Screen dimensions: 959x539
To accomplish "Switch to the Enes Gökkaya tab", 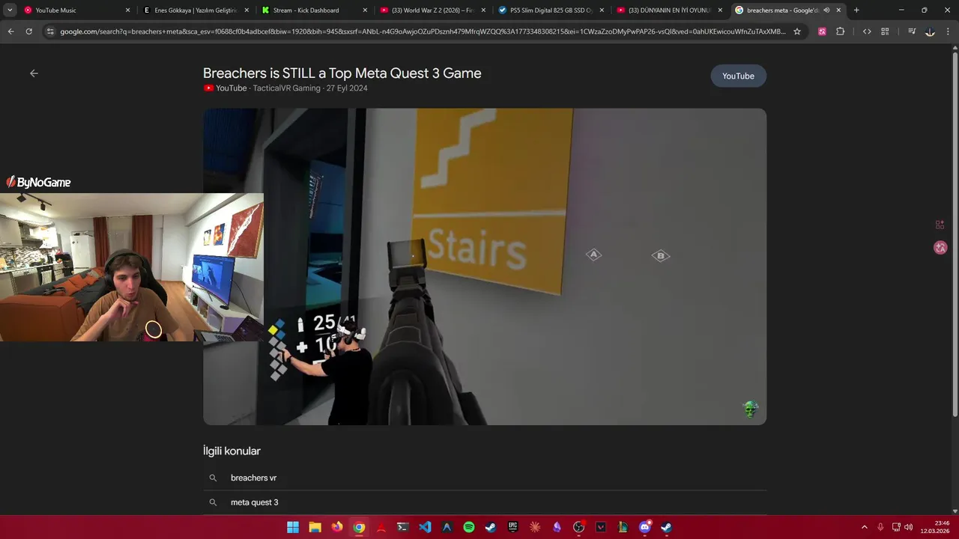I will [x=196, y=10].
